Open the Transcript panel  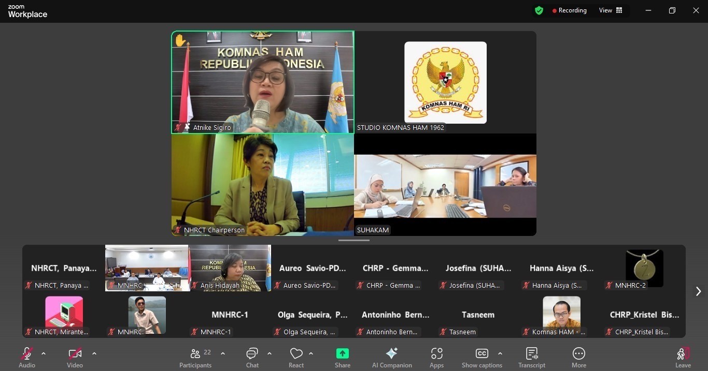[531, 357]
